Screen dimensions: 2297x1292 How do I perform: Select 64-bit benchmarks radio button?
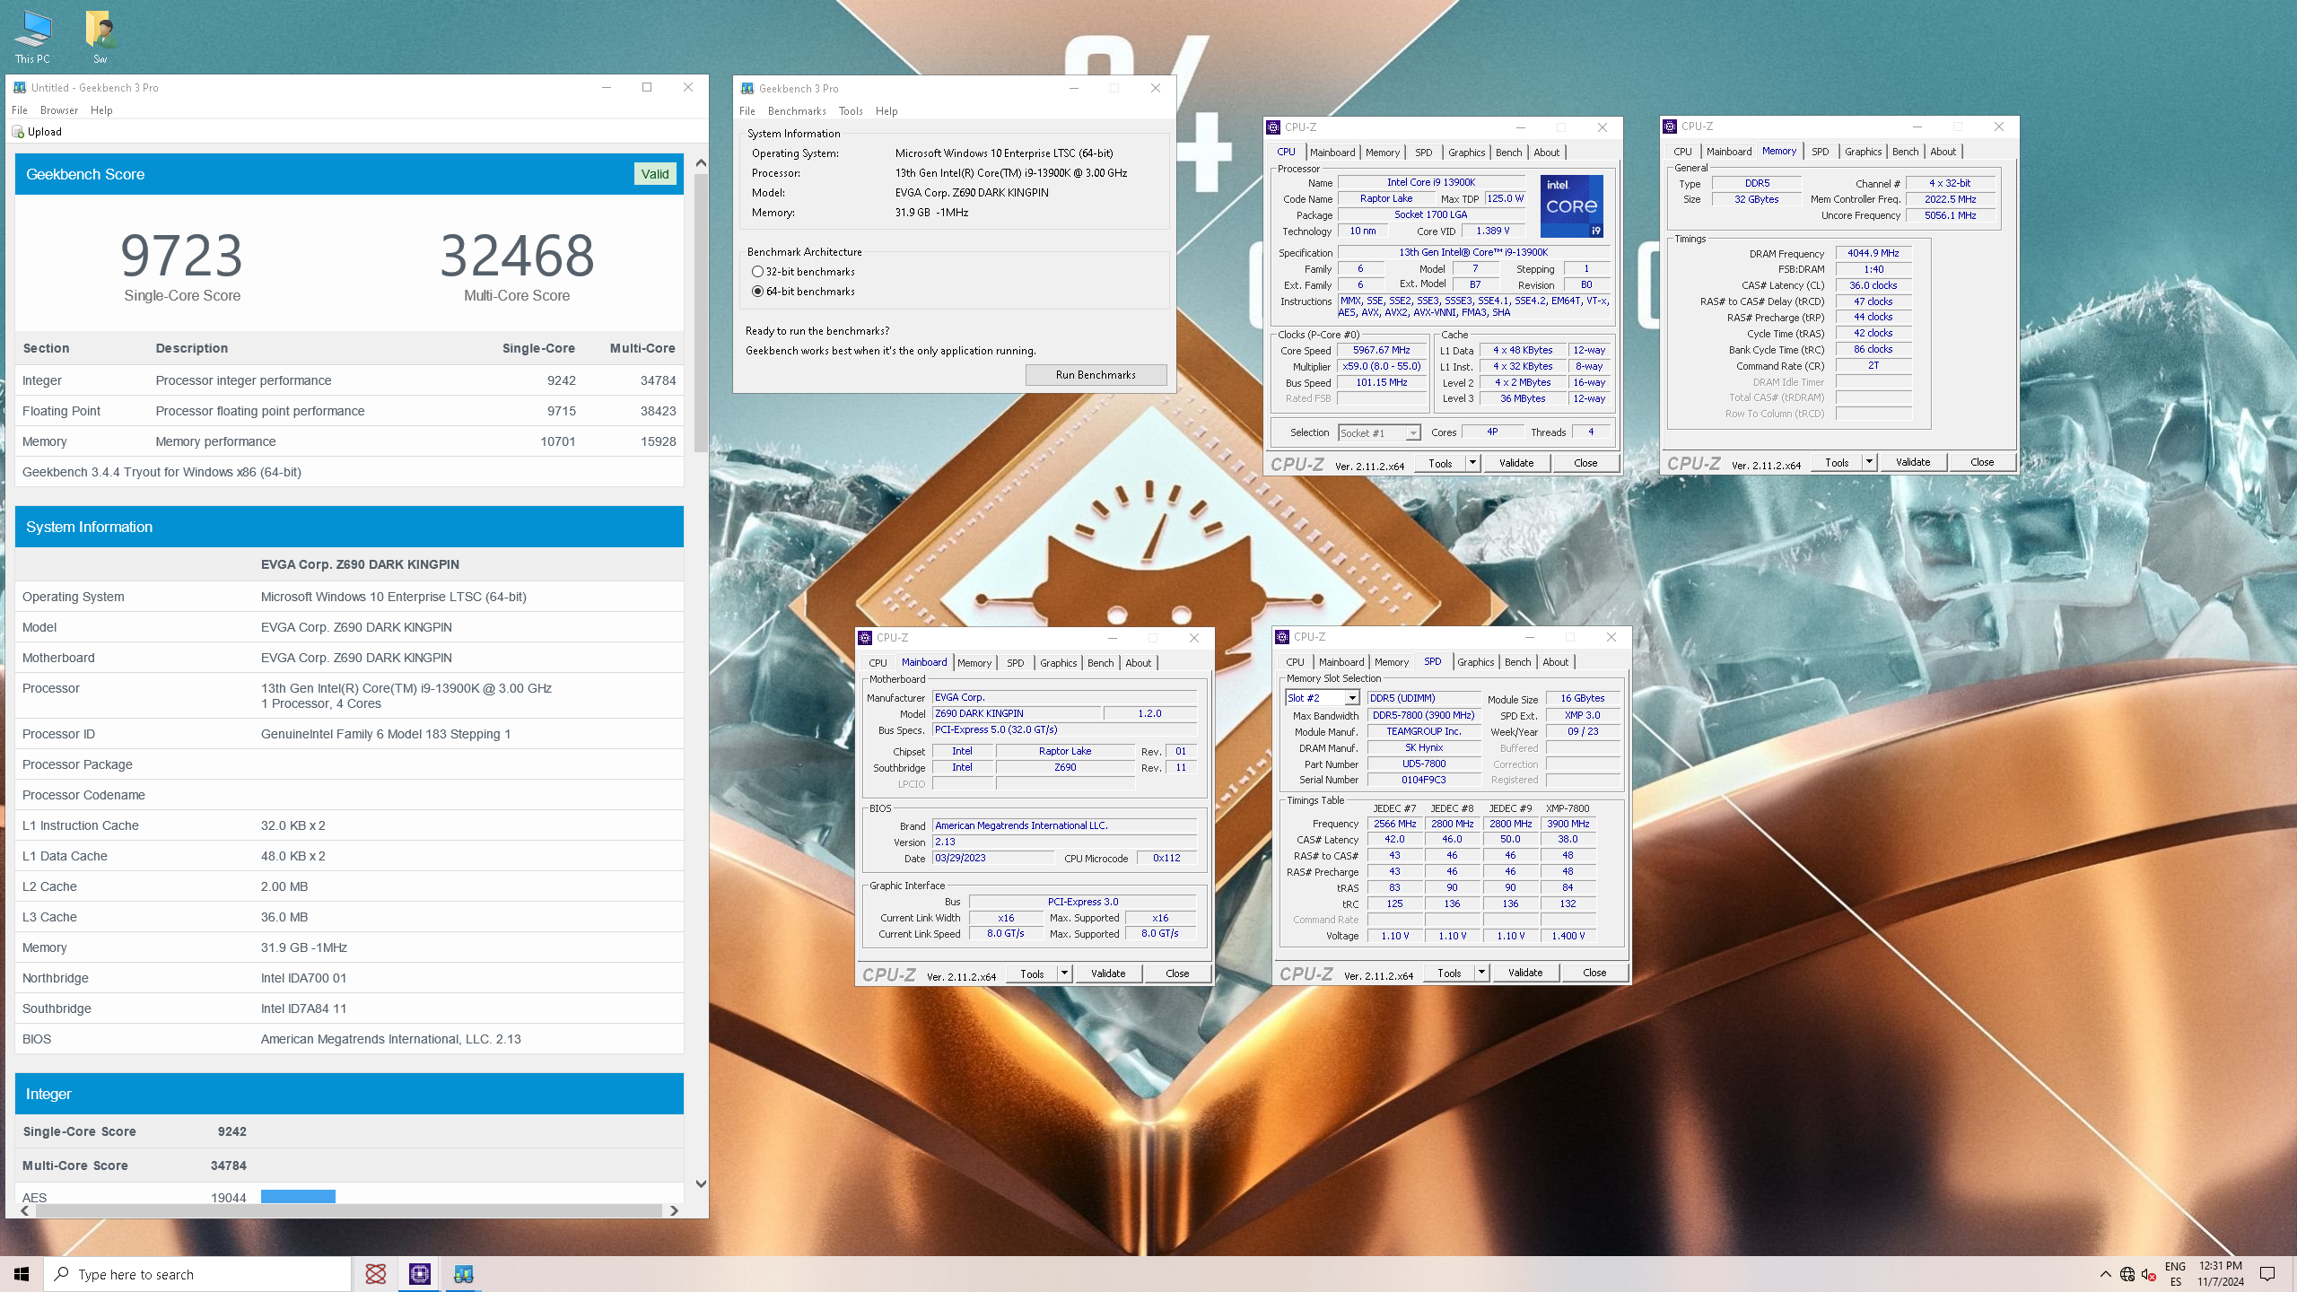click(x=757, y=292)
